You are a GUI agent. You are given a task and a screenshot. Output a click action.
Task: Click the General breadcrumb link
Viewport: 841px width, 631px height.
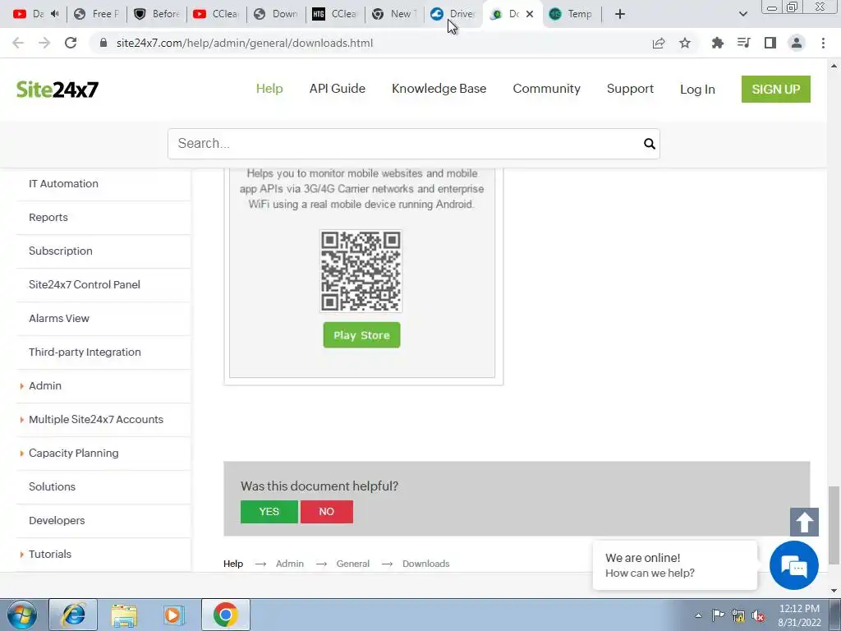[353, 564]
